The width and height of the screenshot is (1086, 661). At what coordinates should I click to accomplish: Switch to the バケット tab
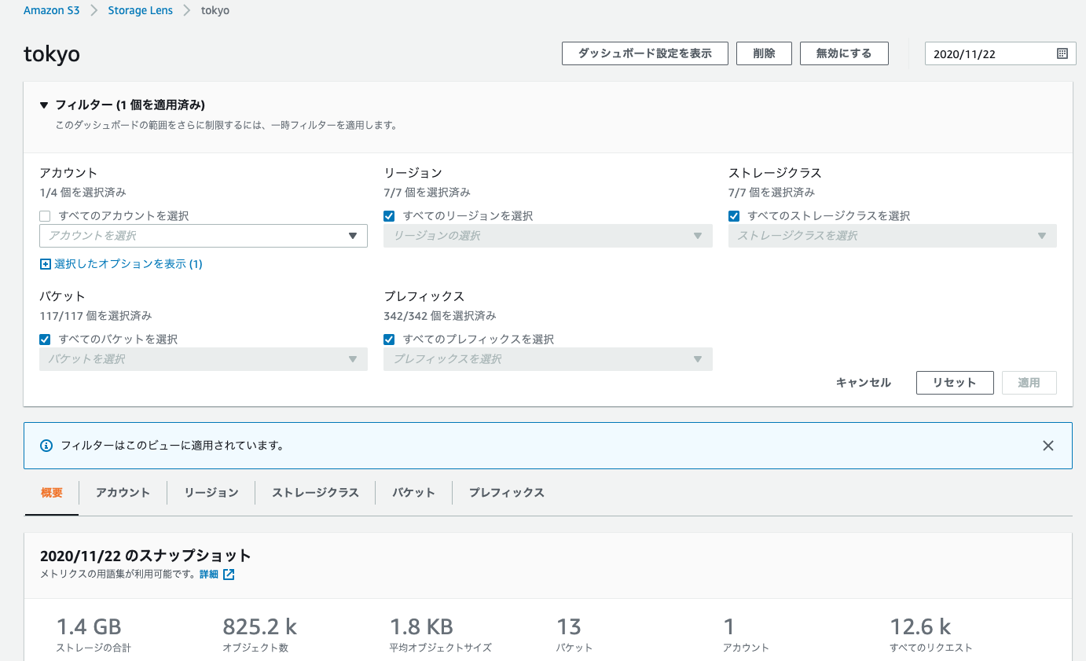(413, 493)
